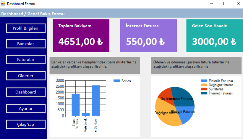The height and width of the screenshot is (139, 243).
Task: Click the Vakıfbank bar in chart
Action: click(x=85, y=115)
